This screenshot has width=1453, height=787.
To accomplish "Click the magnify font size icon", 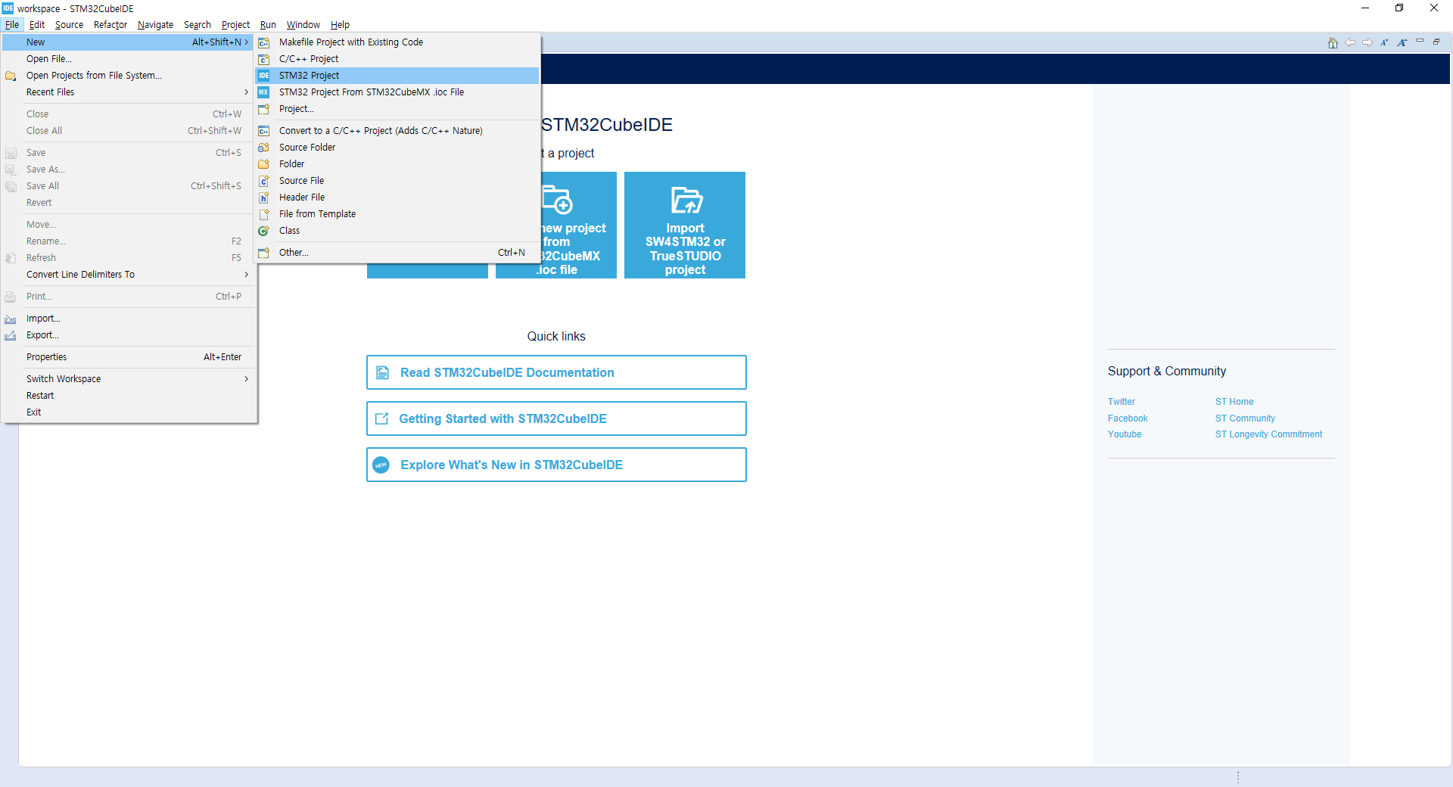I will 1402,43.
